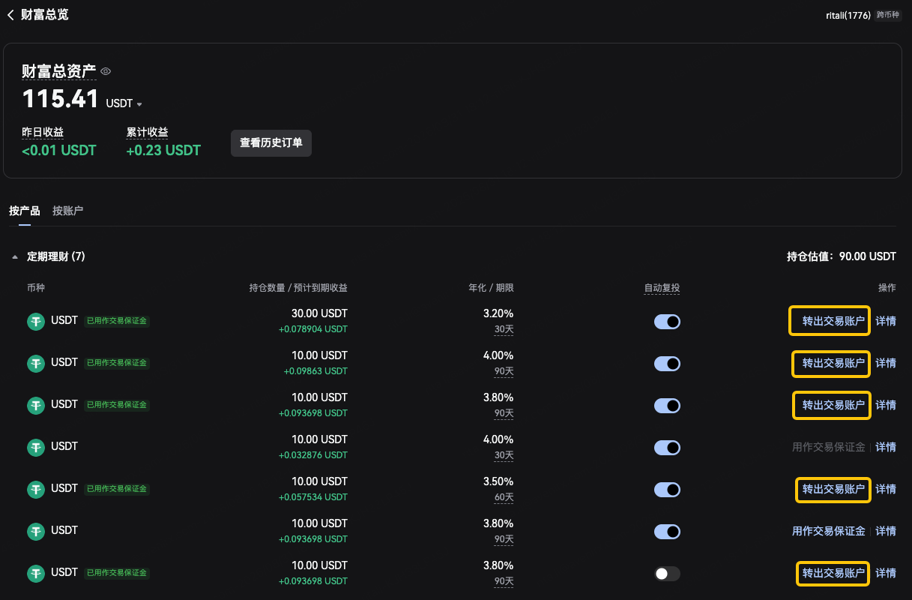Go back using the arrow beside 财富总览
Screen dimensions: 912x600
tap(10, 14)
